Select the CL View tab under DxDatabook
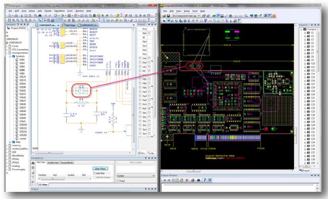The height and width of the screenshot is (199, 328). (43, 185)
